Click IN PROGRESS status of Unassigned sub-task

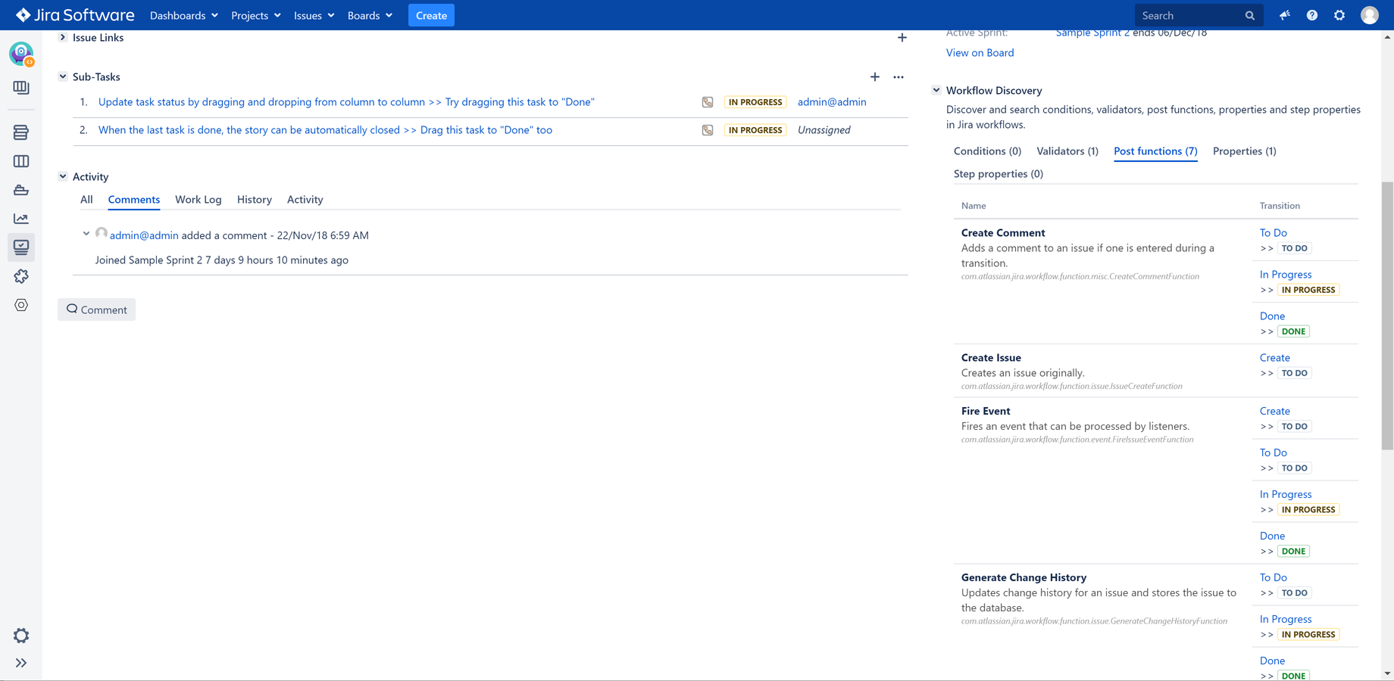tap(755, 130)
